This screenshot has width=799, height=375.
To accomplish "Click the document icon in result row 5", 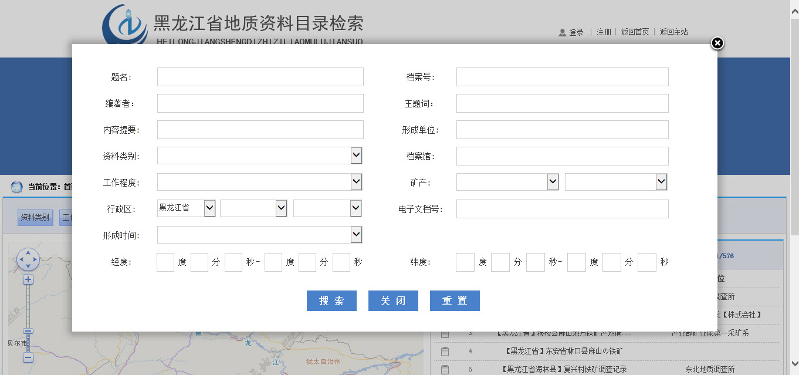I will point(445,369).
